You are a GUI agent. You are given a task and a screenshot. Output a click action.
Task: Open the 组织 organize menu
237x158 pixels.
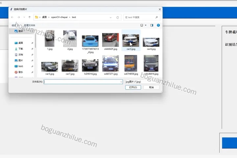(x=15, y=25)
